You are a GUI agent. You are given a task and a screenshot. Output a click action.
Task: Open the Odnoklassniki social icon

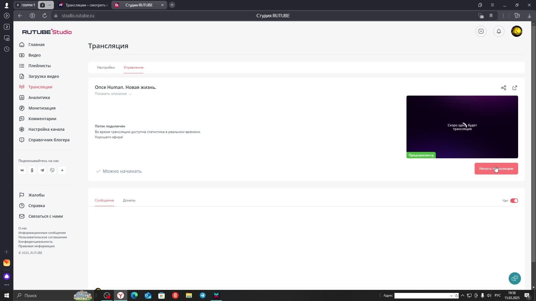pyautogui.click(x=32, y=170)
